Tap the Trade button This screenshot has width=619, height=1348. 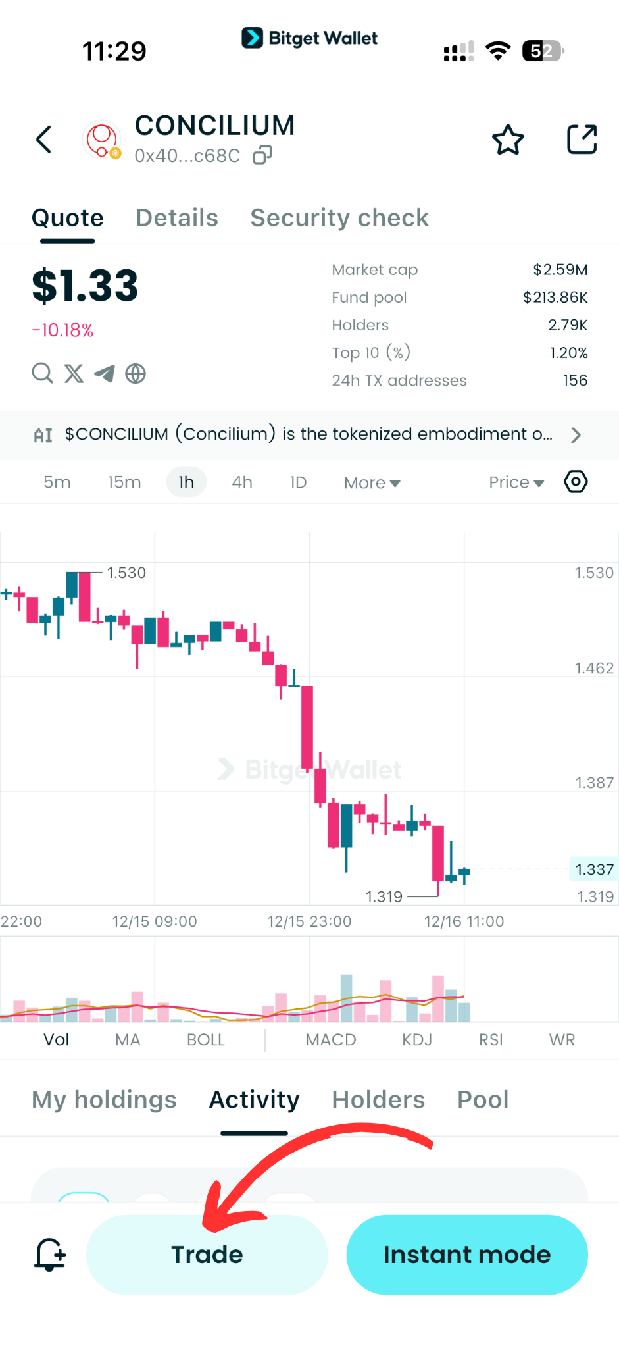(x=207, y=1254)
